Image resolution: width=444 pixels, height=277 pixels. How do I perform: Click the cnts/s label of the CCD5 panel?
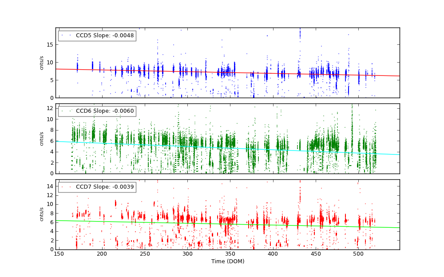(42, 63)
